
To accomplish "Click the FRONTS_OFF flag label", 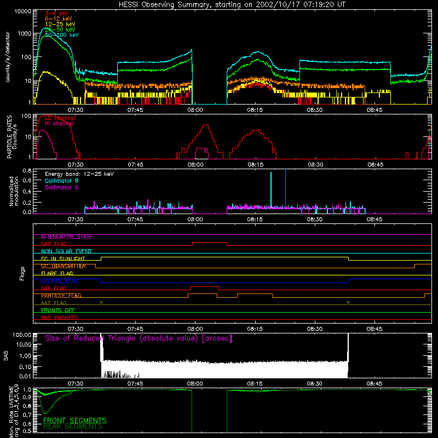I will coord(58,310).
